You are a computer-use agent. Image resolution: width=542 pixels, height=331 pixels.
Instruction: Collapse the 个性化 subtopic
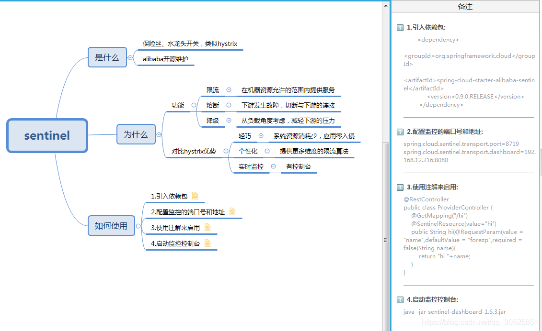coord(267,151)
